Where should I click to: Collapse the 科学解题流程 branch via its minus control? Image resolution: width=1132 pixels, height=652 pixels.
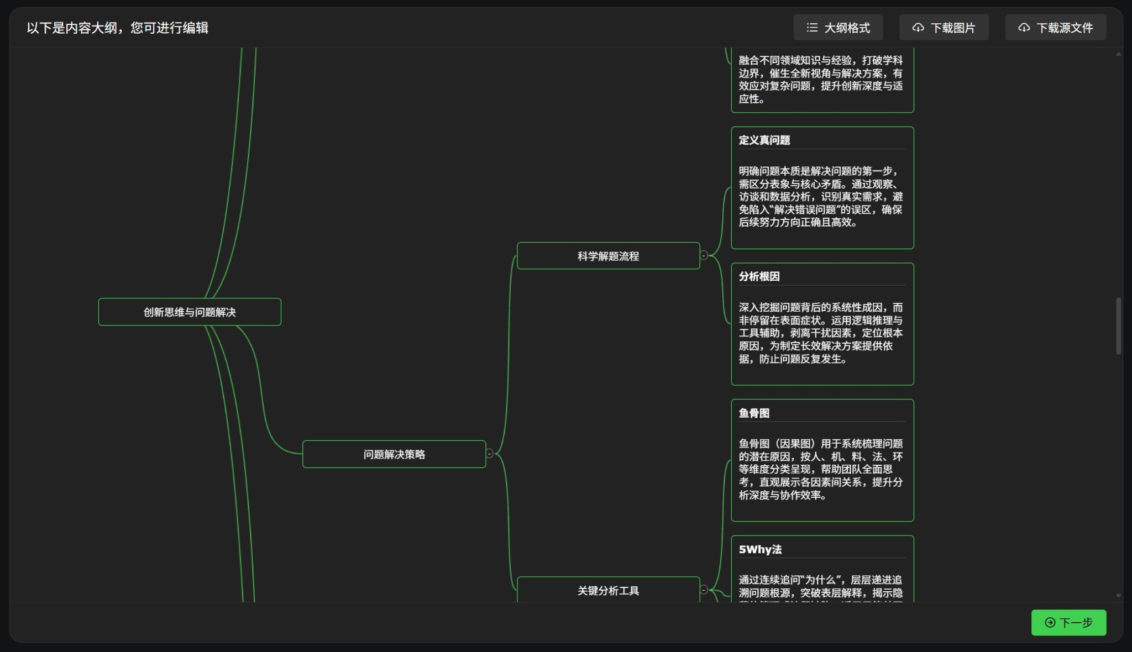point(703,255)
